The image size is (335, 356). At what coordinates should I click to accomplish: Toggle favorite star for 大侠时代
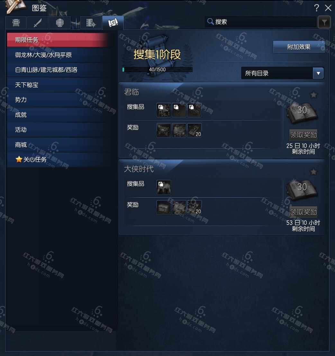[x=313, y=172]
